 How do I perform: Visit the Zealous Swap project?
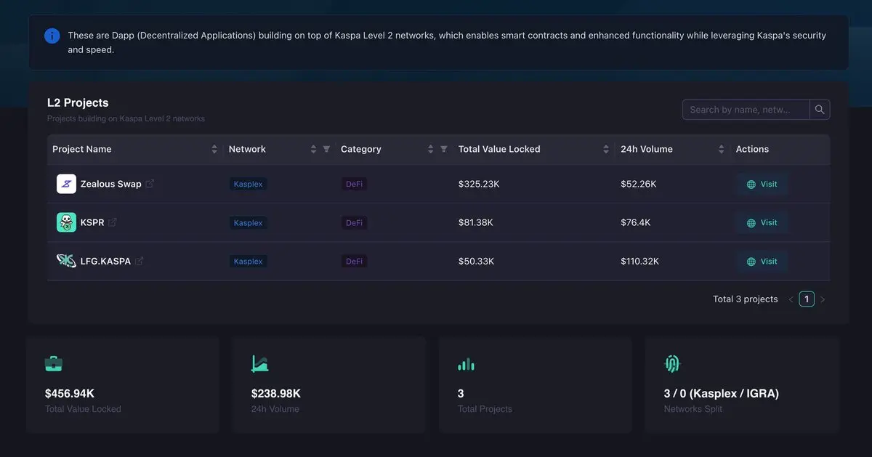tap(762, 184)
